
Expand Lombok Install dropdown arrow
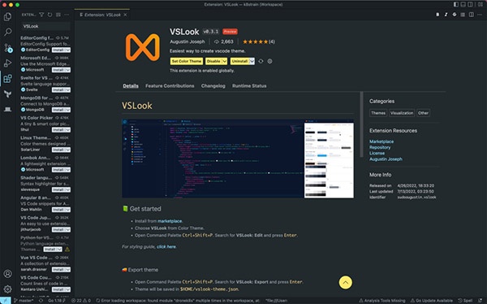(67, 170)
